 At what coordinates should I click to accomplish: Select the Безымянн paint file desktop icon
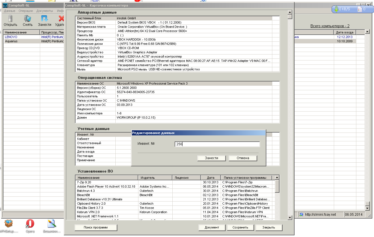[x=52, y=224]
